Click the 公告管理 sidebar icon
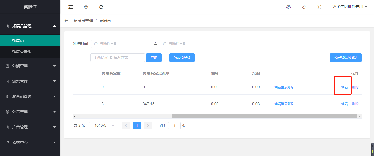Viewport: 374px width, 156px height. [7, 112]
